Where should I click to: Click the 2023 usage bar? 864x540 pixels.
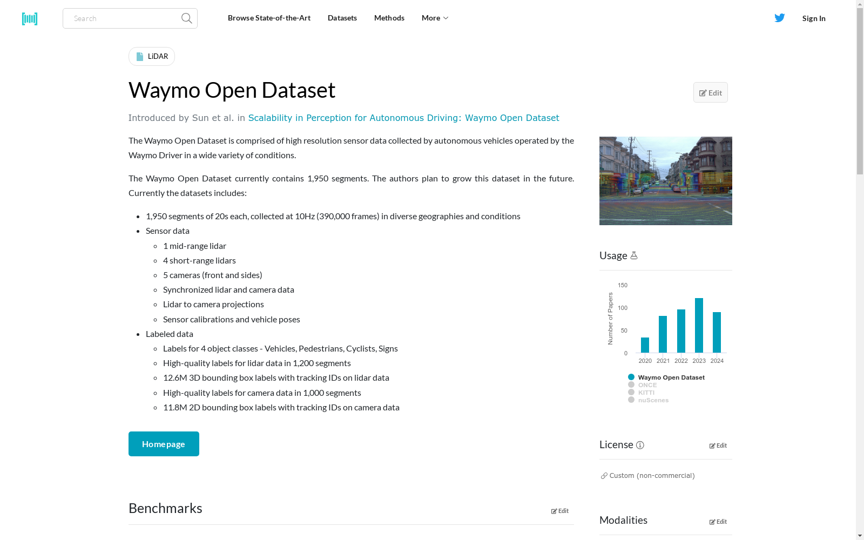click(x=699, y=325)
